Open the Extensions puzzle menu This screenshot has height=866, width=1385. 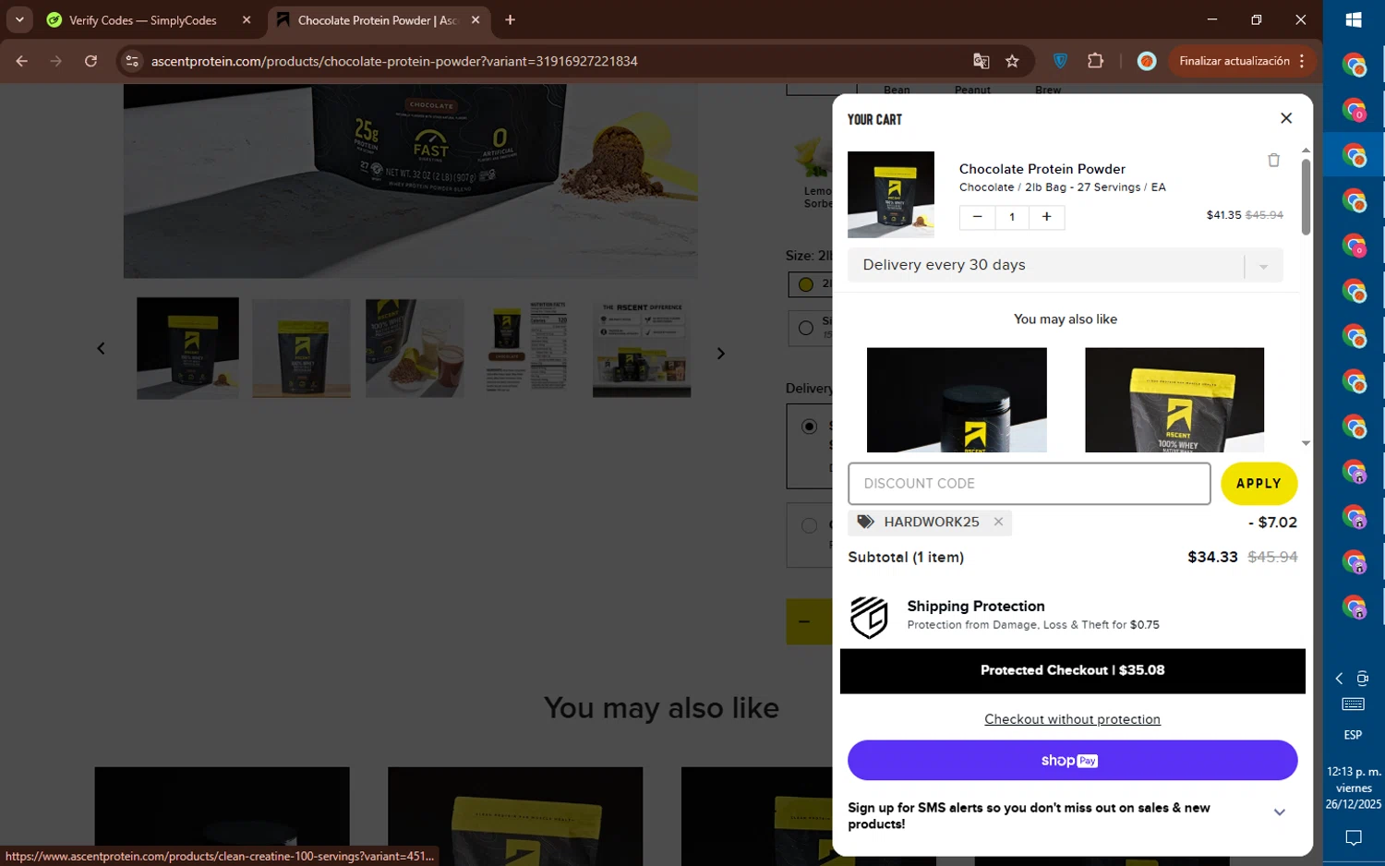[1095, 61]
